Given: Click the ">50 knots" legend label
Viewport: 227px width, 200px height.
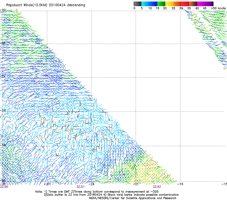Looking at the screenshot, I should 218,8.
